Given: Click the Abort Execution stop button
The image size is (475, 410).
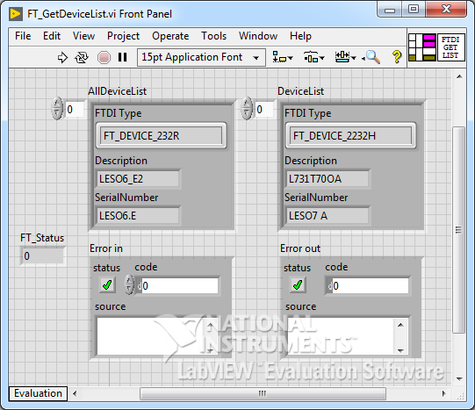Looking at the screenshot, I should [104, 57].
